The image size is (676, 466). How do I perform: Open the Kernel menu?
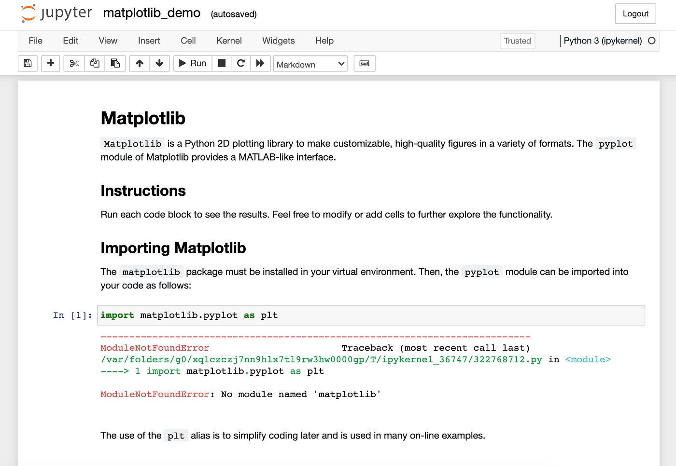tap(229, 41)
